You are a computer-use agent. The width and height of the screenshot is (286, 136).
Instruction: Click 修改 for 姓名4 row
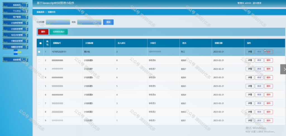coord(259,95)
